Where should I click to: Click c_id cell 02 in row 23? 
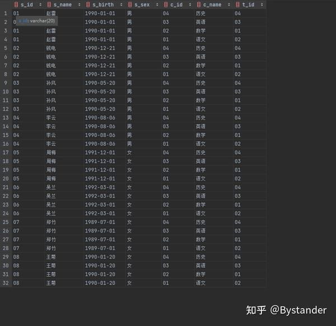click(x=166, y=204)
